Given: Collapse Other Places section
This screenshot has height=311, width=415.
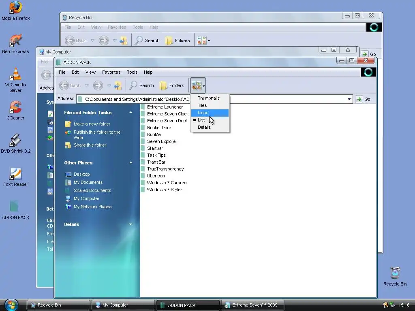Looking at the screenshot, I should (130, 163).
